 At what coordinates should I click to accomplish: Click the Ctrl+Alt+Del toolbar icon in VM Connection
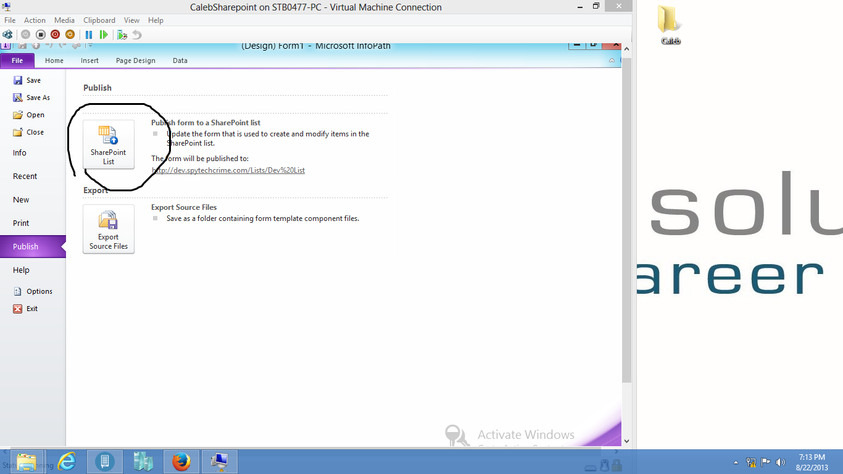[x=7, y=35]
